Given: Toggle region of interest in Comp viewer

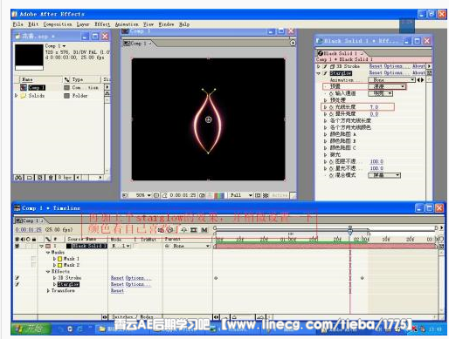Looking at the screenshot, I should tap(258, 195).
